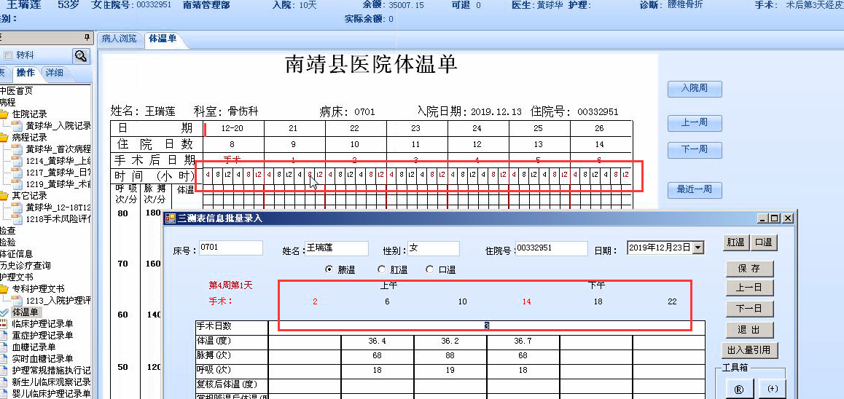Click the 下一日 button
Screen dimensions: 844x399
coord(749,309)
